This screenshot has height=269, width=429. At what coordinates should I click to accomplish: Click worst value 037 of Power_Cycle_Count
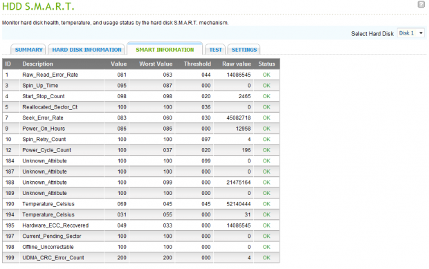(167, 150)
